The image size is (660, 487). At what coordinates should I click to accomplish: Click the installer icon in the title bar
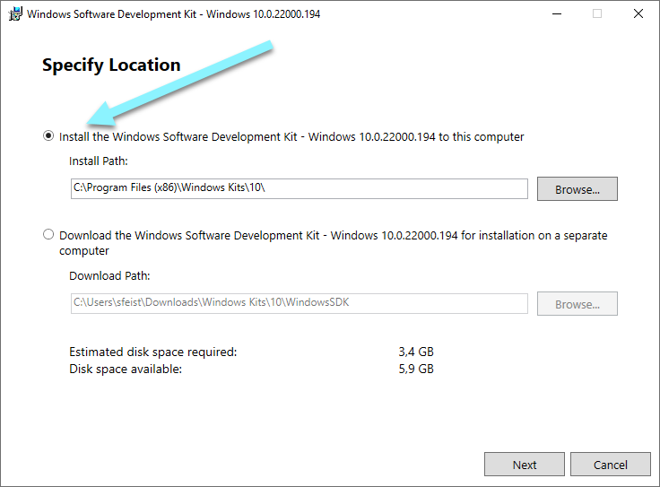[15, 13]
